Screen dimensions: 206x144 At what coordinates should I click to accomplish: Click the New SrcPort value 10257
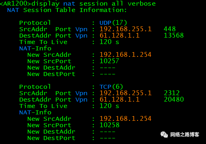[x=109, y=61]
